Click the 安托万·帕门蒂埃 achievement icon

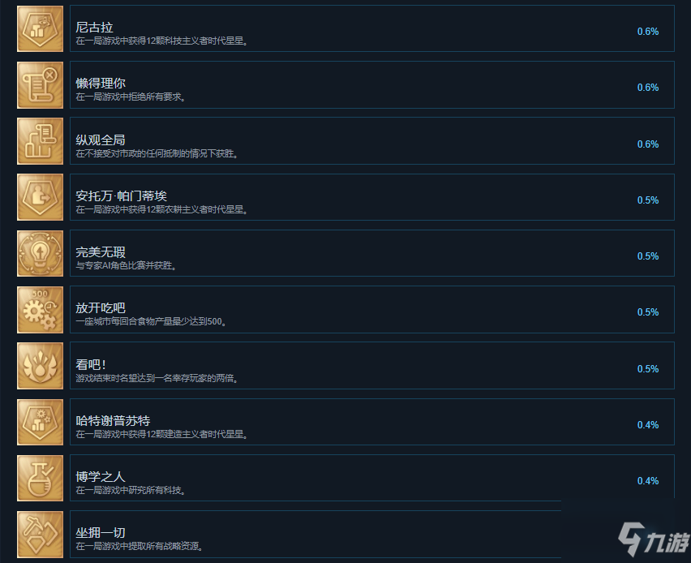40,197
